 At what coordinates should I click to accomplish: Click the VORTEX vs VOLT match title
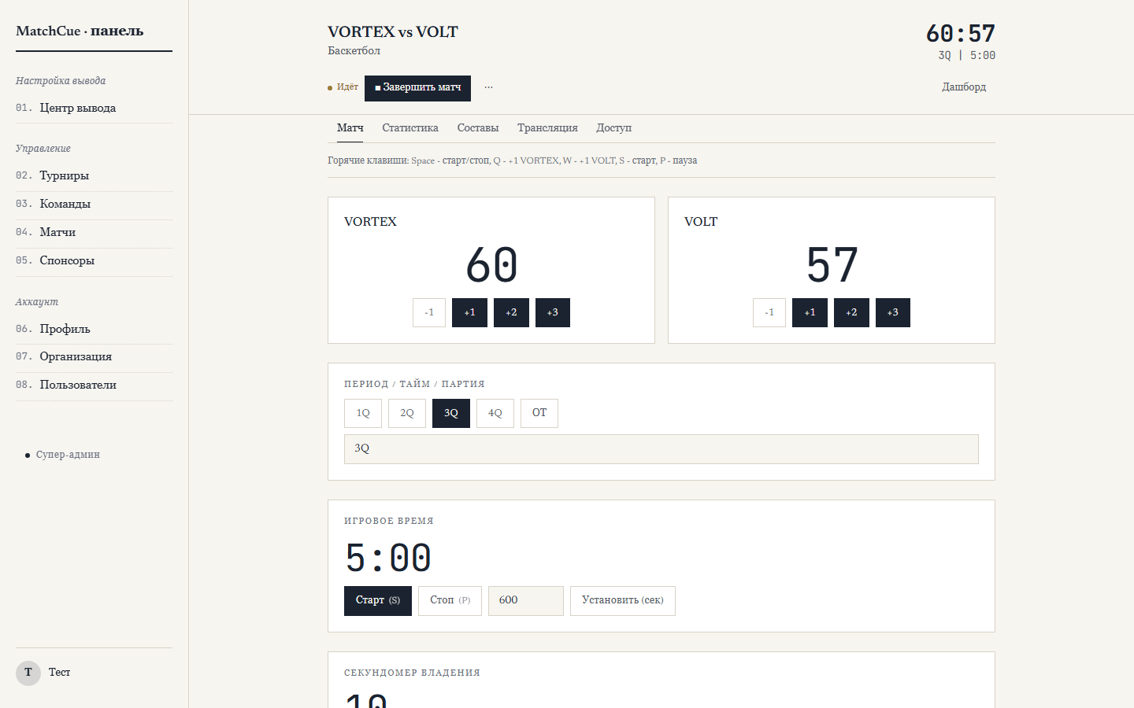393,32
